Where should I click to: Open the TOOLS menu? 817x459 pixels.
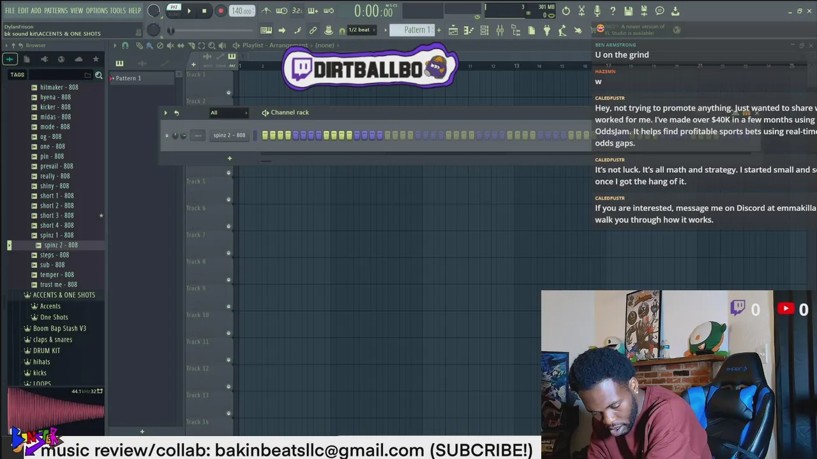tap(117, 11)
